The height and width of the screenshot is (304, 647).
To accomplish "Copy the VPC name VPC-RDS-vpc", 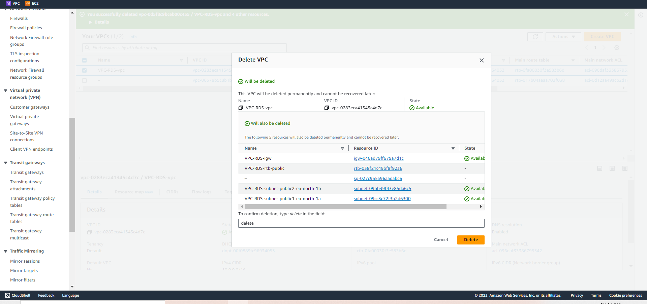I will pyautogui.click(x=241, y=108).
